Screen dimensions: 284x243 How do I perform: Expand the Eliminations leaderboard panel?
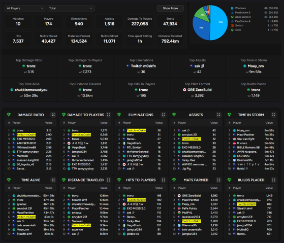(164, 115)
